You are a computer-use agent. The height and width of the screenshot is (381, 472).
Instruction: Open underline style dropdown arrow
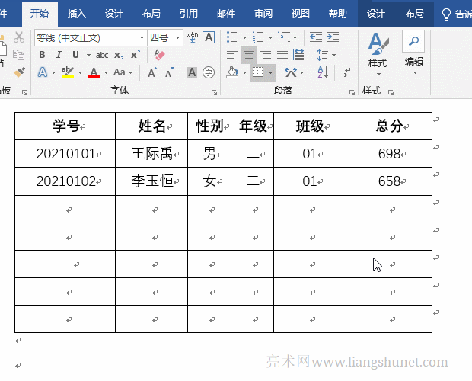tap(88, 55)
